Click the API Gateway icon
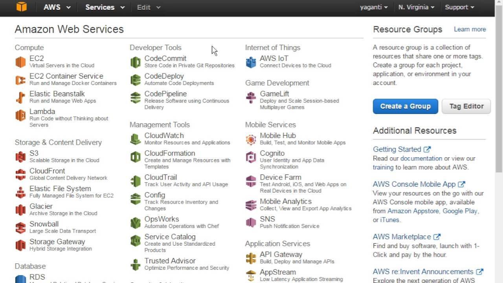This screenshot has height=283, width=503. 251,258
